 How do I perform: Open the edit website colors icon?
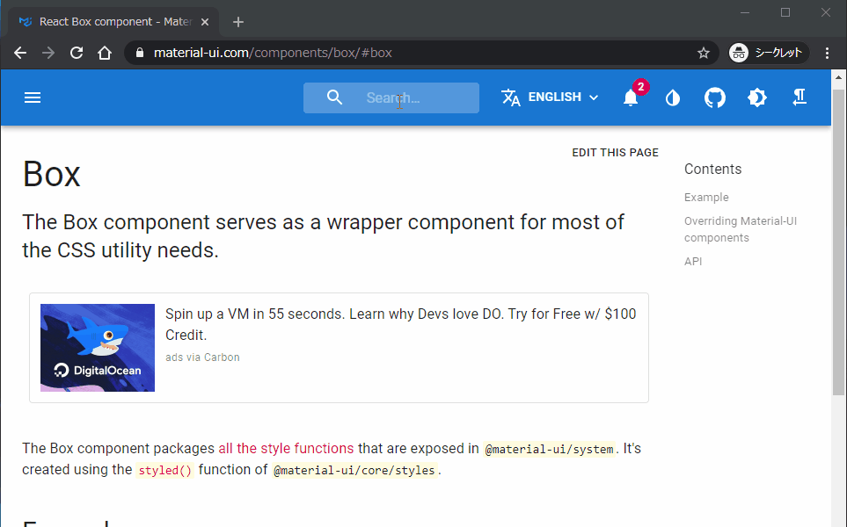(x=673, y=97)
